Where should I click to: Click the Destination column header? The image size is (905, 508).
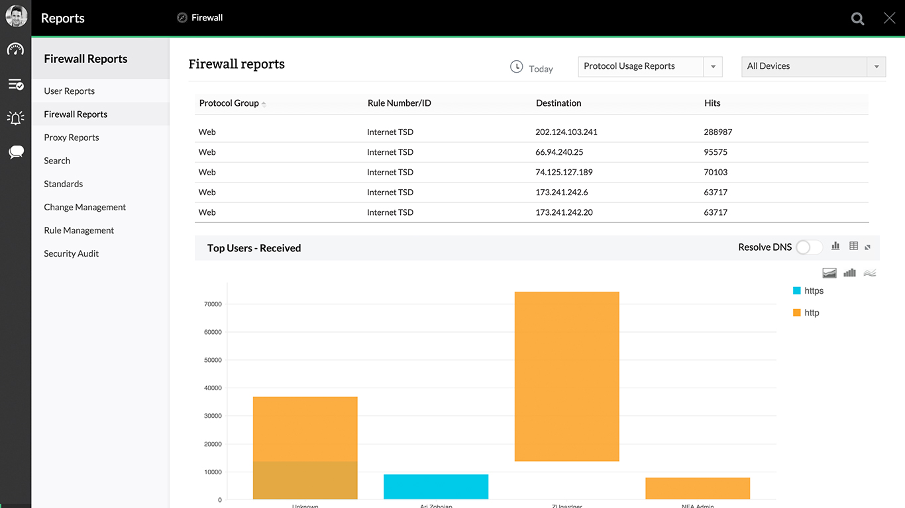tap(559, 103)
